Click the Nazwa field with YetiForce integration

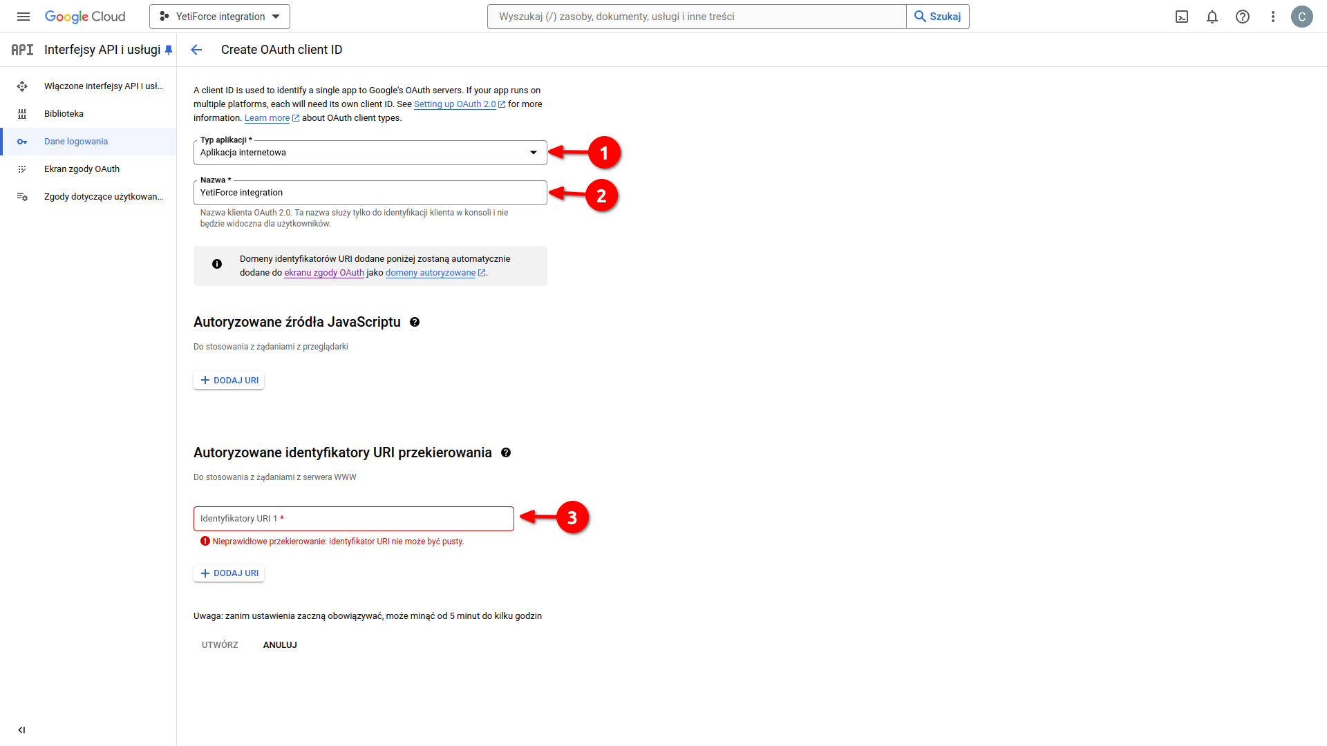[370, 193]
